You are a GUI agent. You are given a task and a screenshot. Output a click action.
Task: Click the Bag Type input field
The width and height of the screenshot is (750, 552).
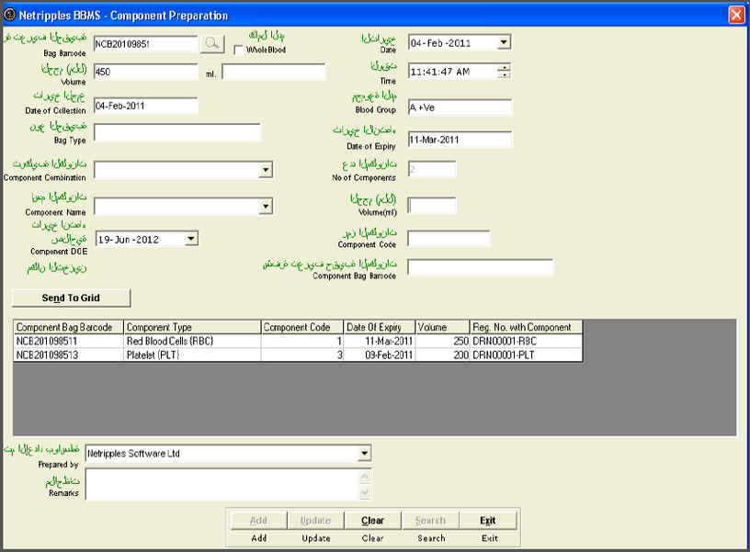(177, 132)
